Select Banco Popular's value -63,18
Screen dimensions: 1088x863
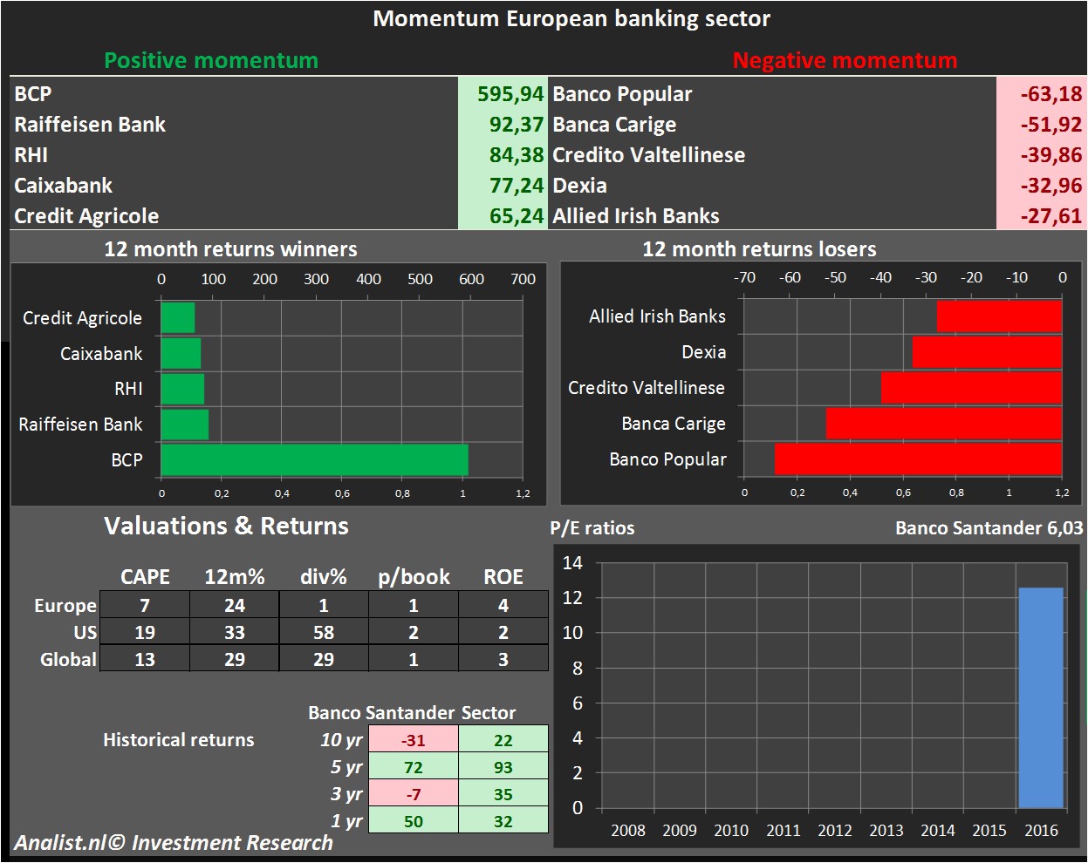pyautogui.click(x=1040, y=93)
